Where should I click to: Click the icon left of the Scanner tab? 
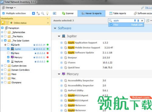(x=54, y=13)
